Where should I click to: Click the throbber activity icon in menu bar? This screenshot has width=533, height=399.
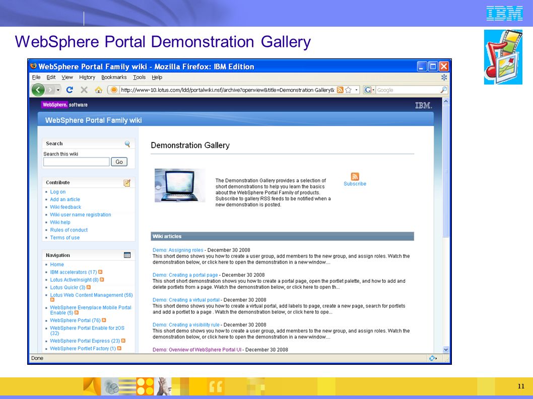[x=444, y=77]
